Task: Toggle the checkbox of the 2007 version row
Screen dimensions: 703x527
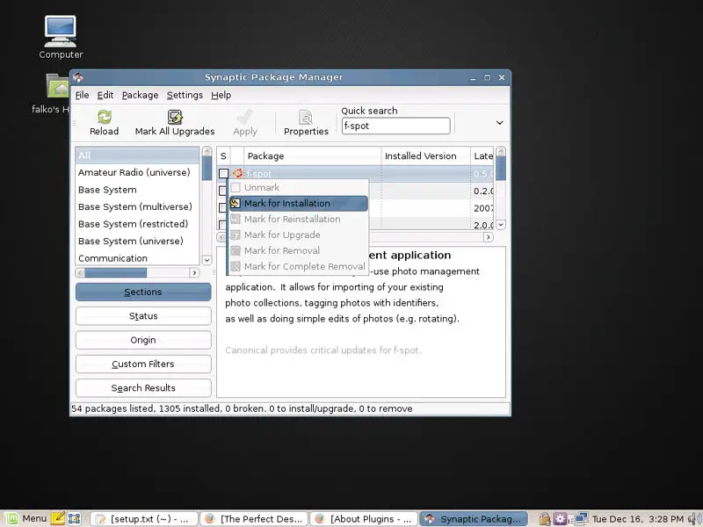Action: click(223, 208)
